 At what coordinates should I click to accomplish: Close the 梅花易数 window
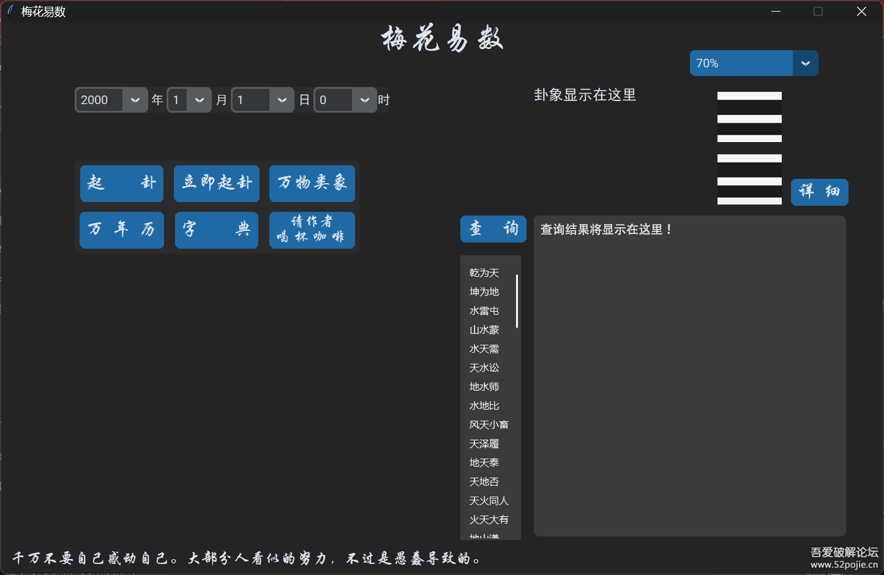[861, 12]
